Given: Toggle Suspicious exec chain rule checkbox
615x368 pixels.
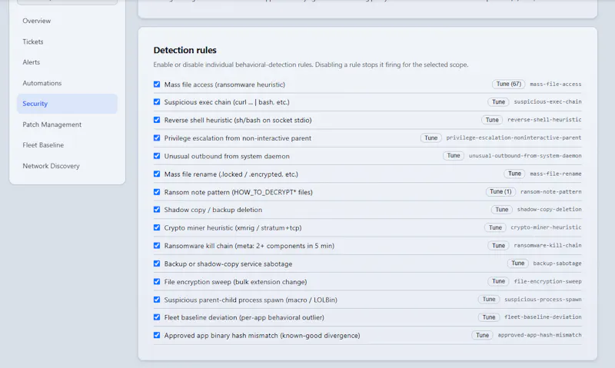Looking at the screenshot, I should pos(157,102).
